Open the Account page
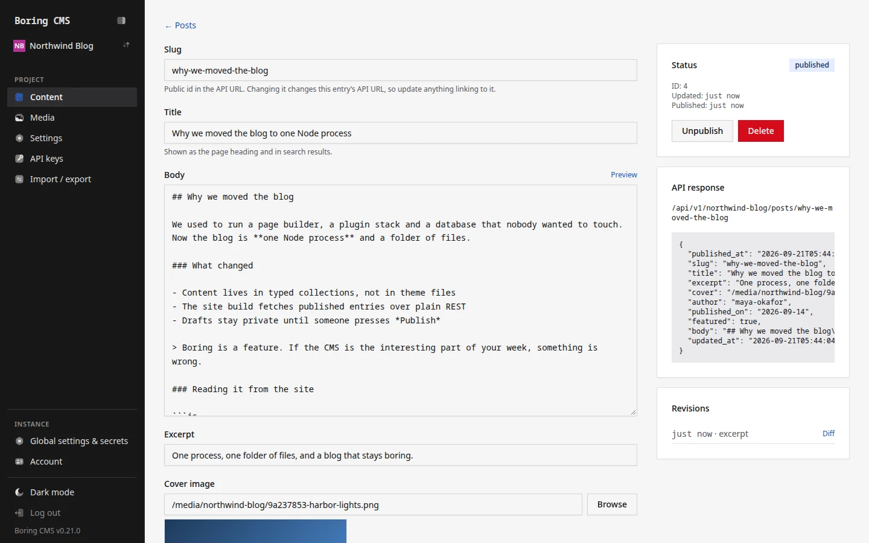 [72, 462]
